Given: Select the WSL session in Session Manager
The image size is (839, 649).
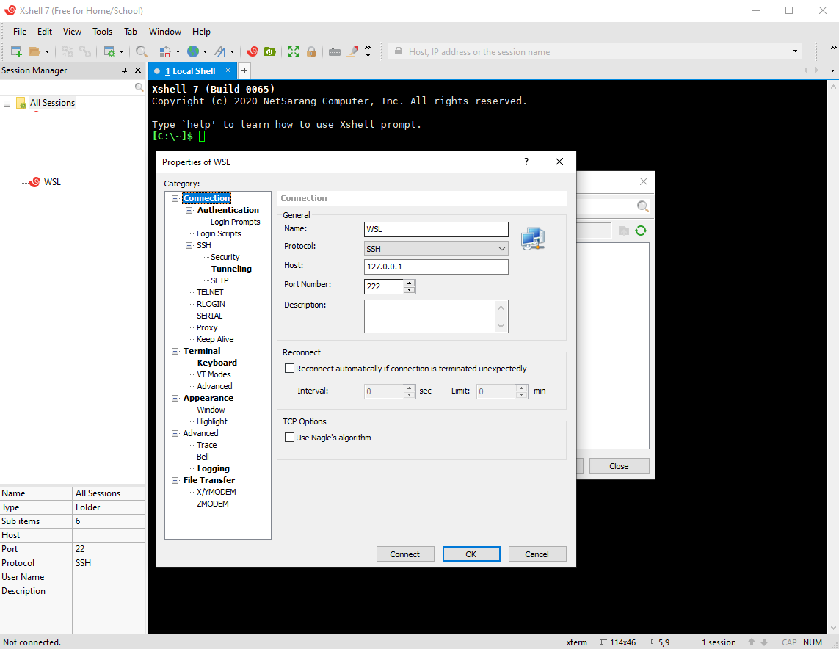Looking at the screenshot, I should tap(52, 182).
